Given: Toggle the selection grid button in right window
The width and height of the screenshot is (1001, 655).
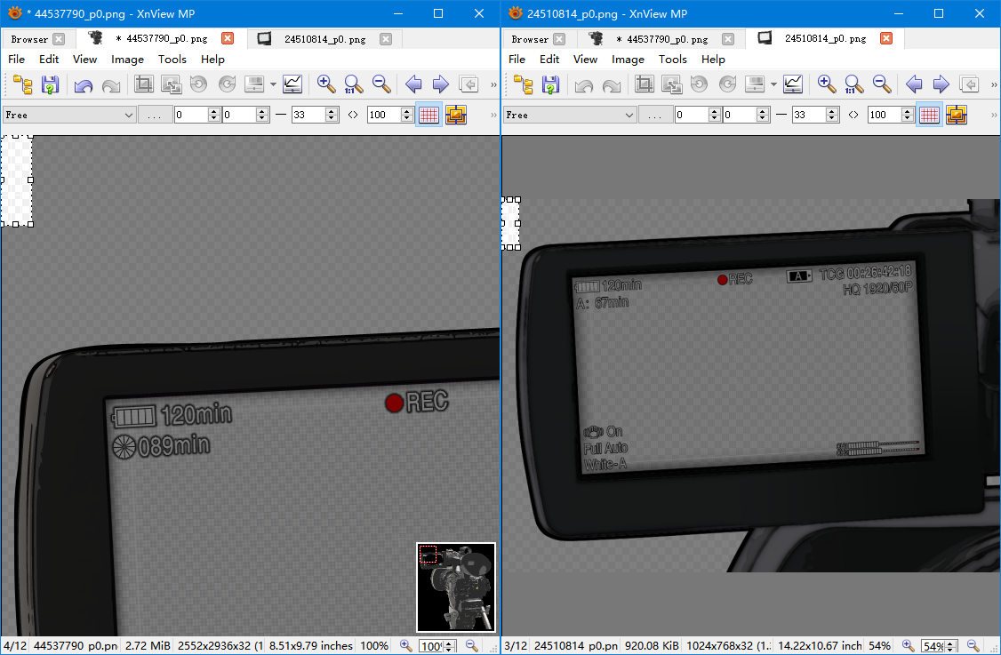Looking at the screenshot, I should (929, 115).
